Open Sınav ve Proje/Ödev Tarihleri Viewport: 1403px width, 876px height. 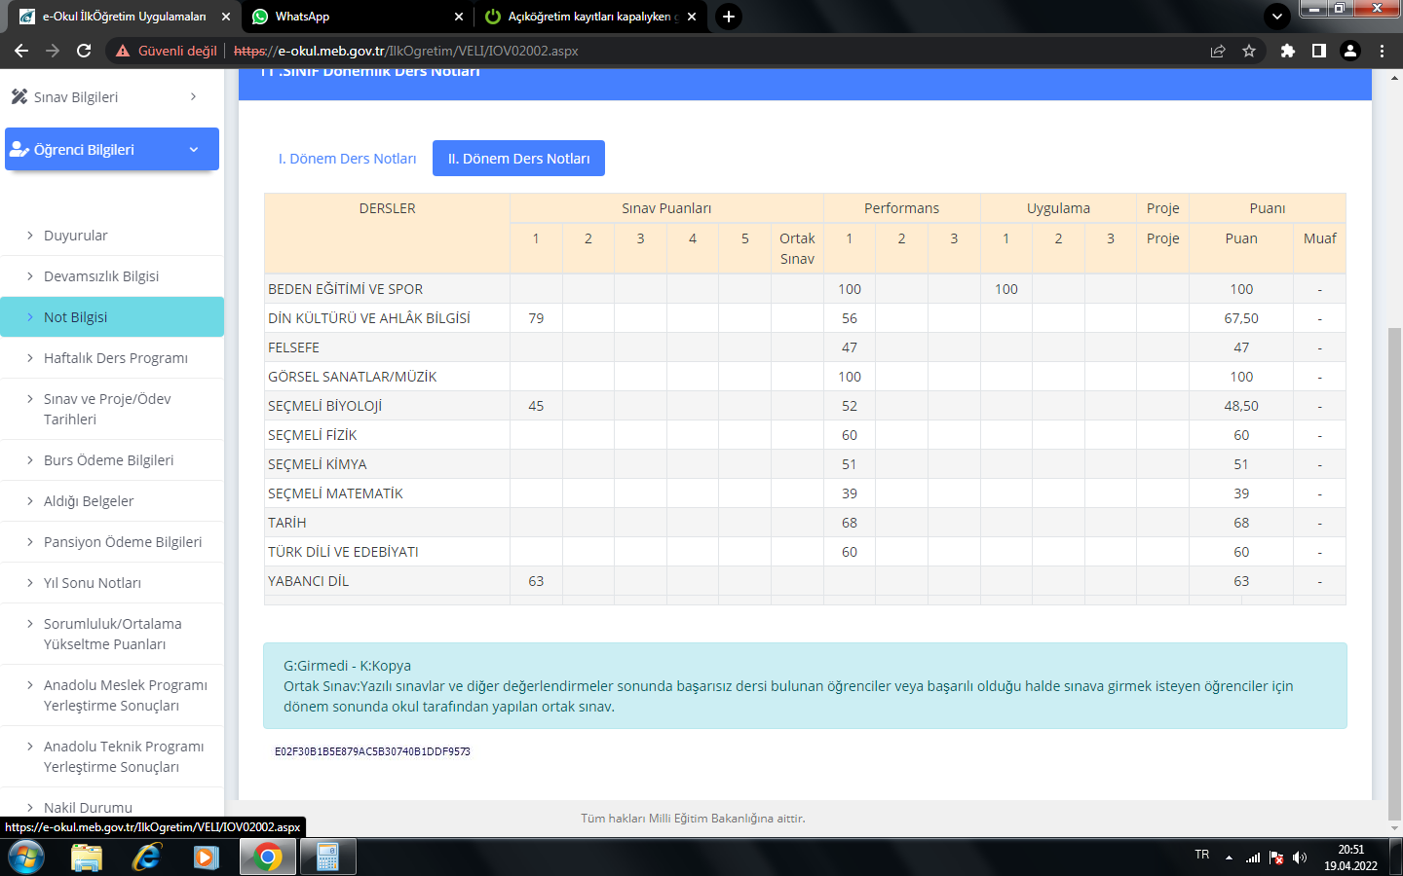(112, 409)
